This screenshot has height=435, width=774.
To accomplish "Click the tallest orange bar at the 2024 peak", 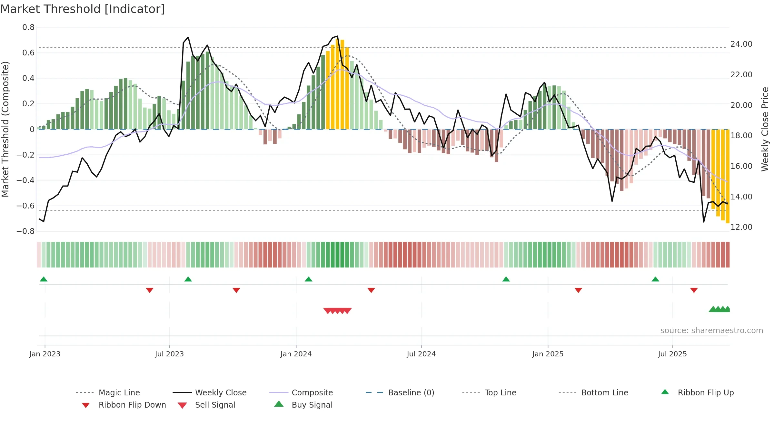I will click(337, 84).
